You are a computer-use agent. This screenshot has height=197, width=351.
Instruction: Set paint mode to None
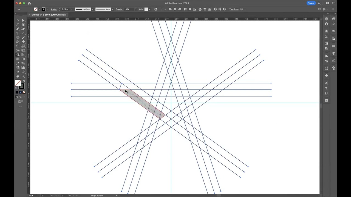coord(24,92)
